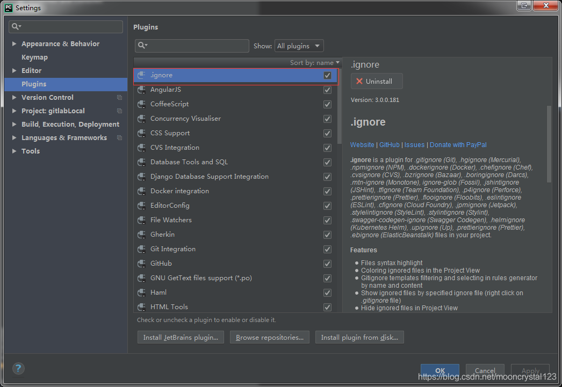This screenshot has height=387, width=562.
Task: Expand the Version Control arrow
Action: point(14,97)
